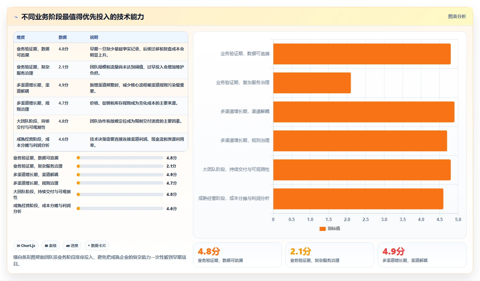Select the Chart.js tag chip
The width and height of the screenshot is (480, 281).
tap(26, 246)
